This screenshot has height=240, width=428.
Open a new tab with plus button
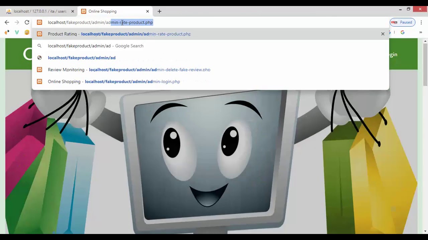[159, 11]
